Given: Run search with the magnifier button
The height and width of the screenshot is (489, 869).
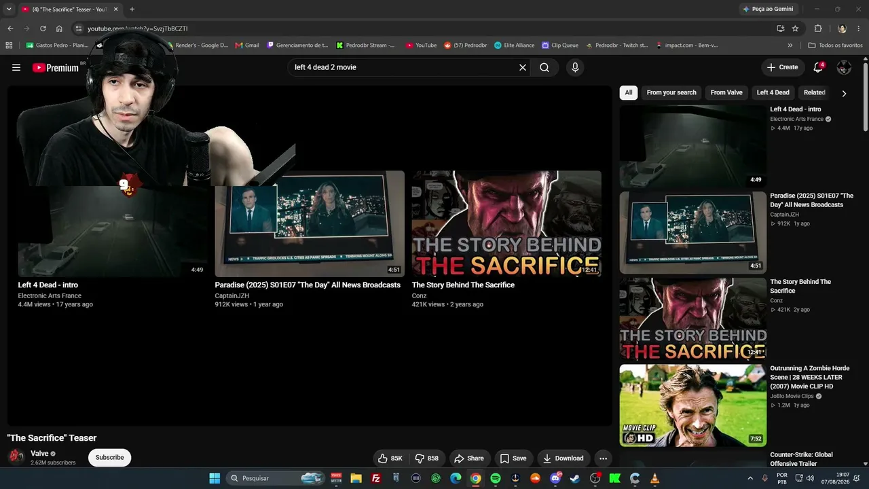Looking at the screenshot, I should click(544, 67).
